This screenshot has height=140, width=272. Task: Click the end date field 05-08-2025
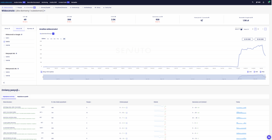click(260, 39)
